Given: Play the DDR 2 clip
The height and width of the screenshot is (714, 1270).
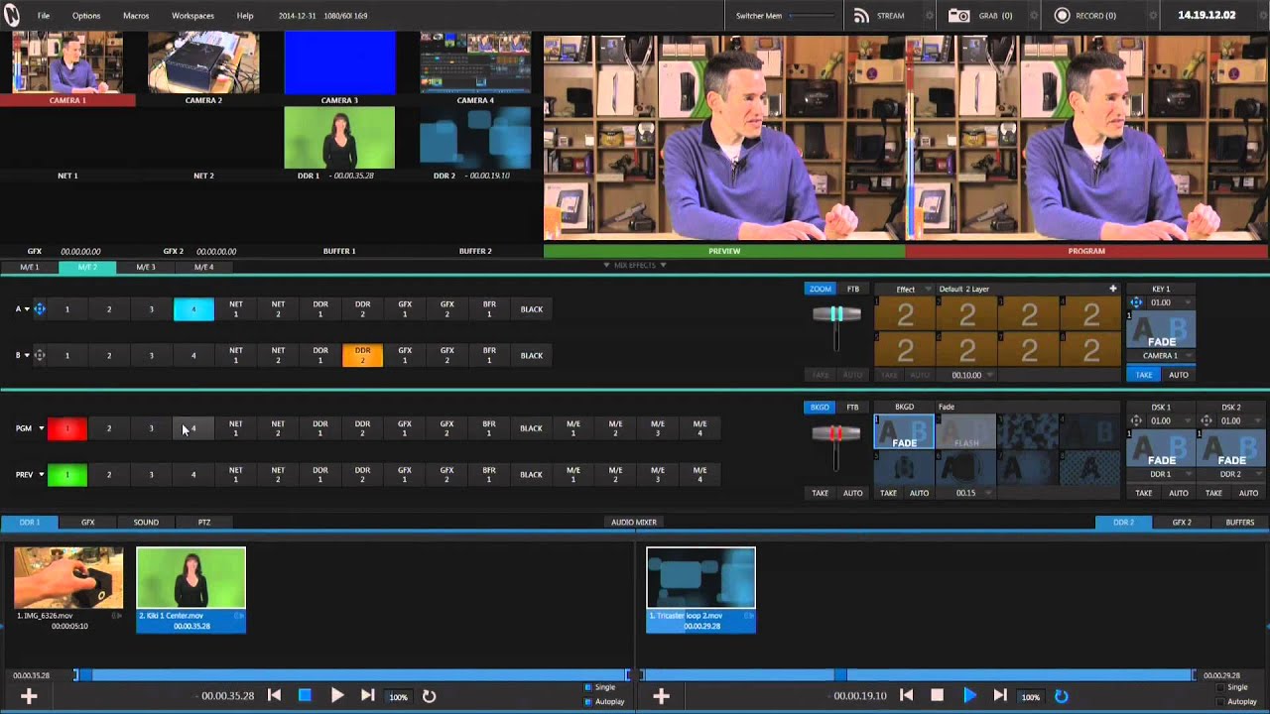Looking at the screenshot, I should [969, 696].
